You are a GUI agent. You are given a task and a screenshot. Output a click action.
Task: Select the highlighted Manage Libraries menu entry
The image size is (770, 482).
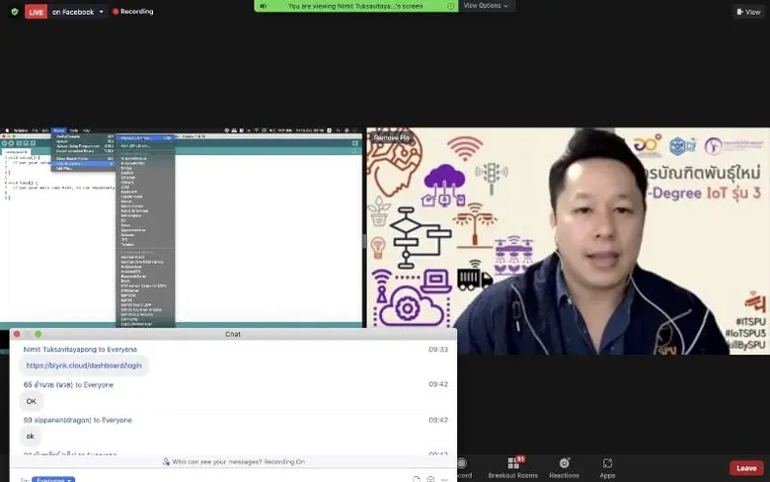(144, 137)
